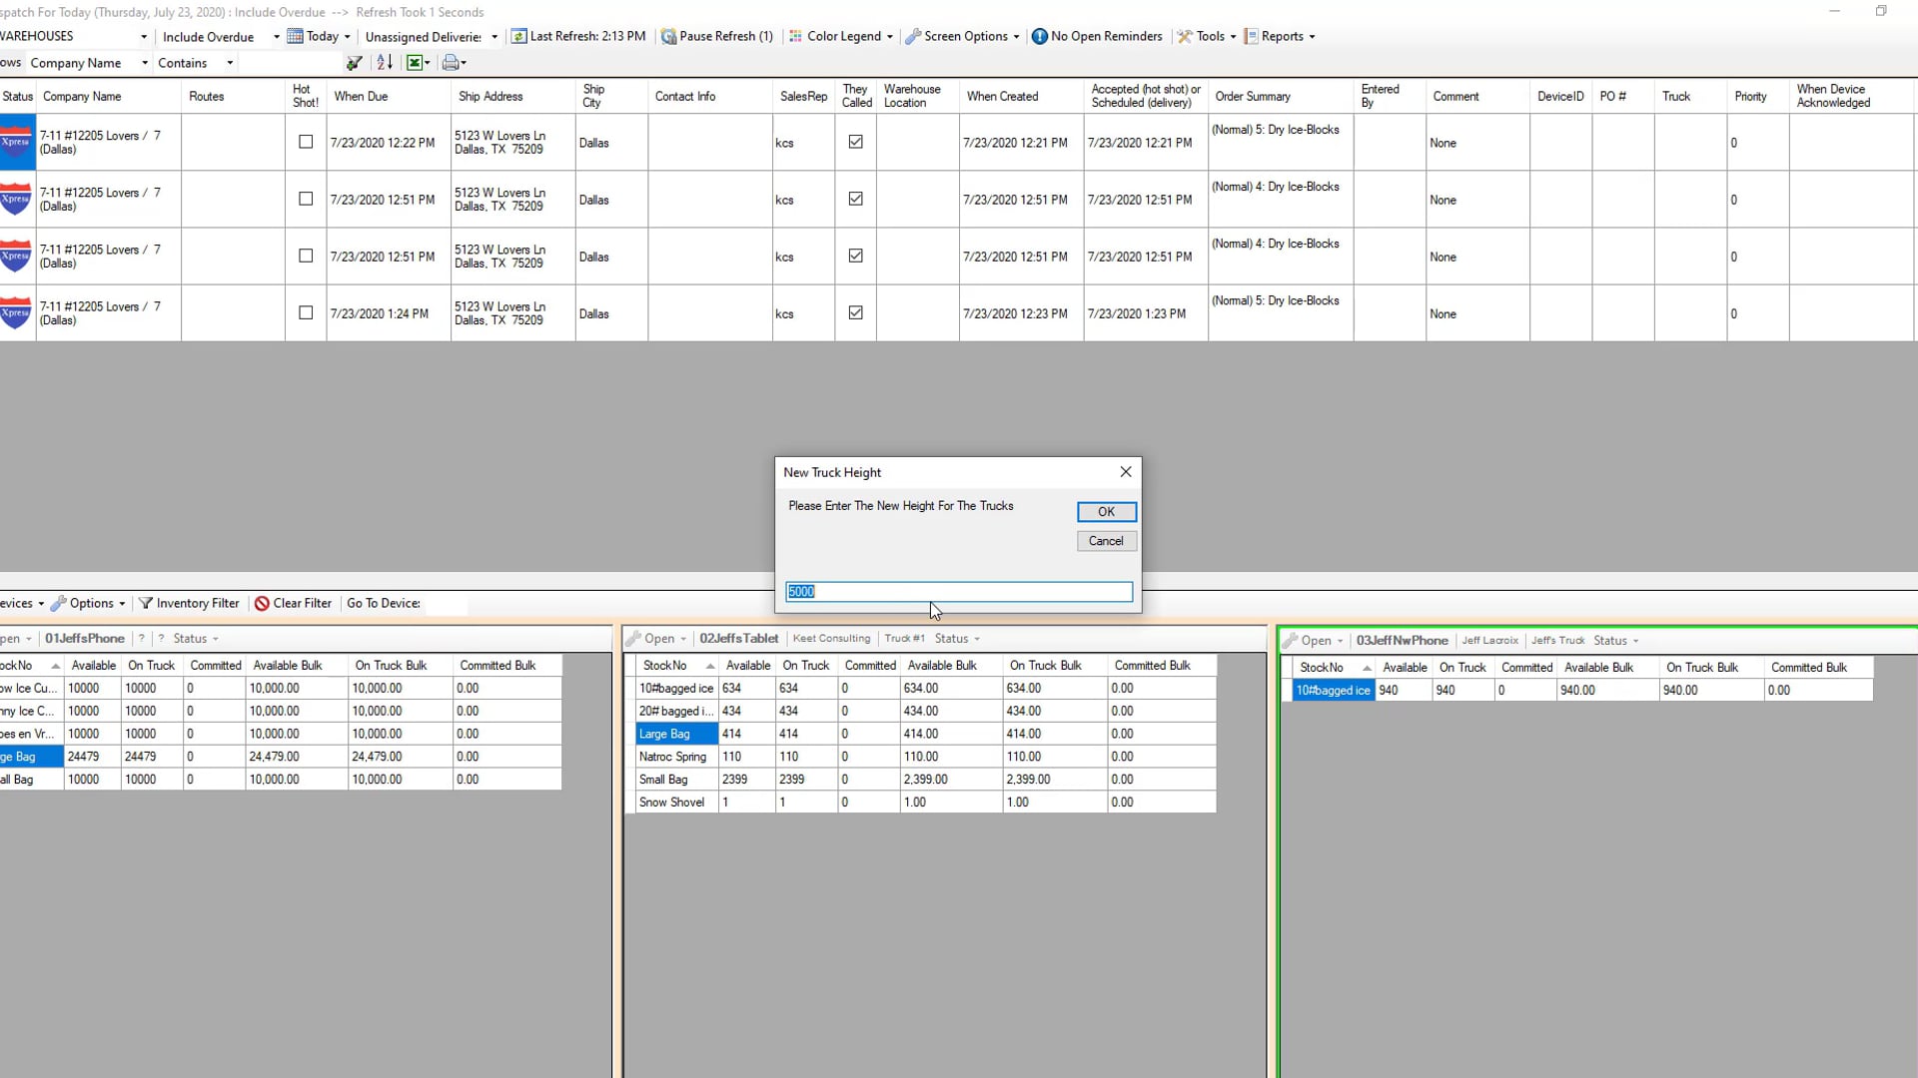Expand the Unassigned Deliveries dropdown

(493, 37)
